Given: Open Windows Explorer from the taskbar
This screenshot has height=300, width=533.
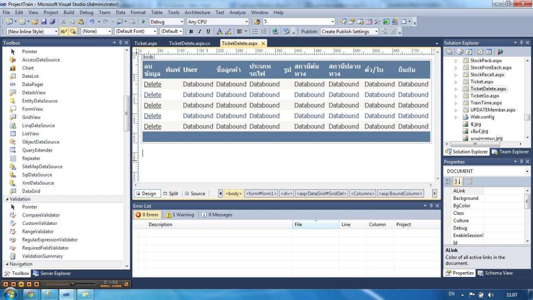Looking at the screenshot, I should click(x=85, y=295).
